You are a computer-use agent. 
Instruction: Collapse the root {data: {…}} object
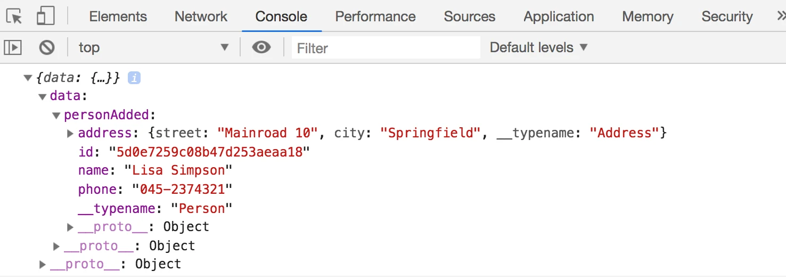point(28,78)
